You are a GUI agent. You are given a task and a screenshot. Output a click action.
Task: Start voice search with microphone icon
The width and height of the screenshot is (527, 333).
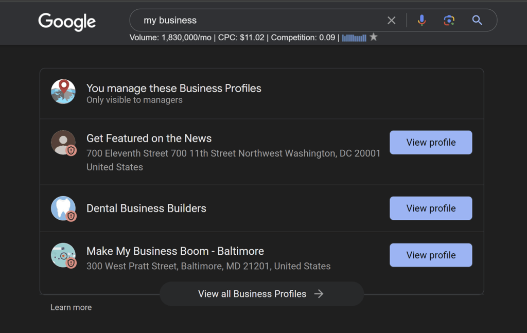421,21
